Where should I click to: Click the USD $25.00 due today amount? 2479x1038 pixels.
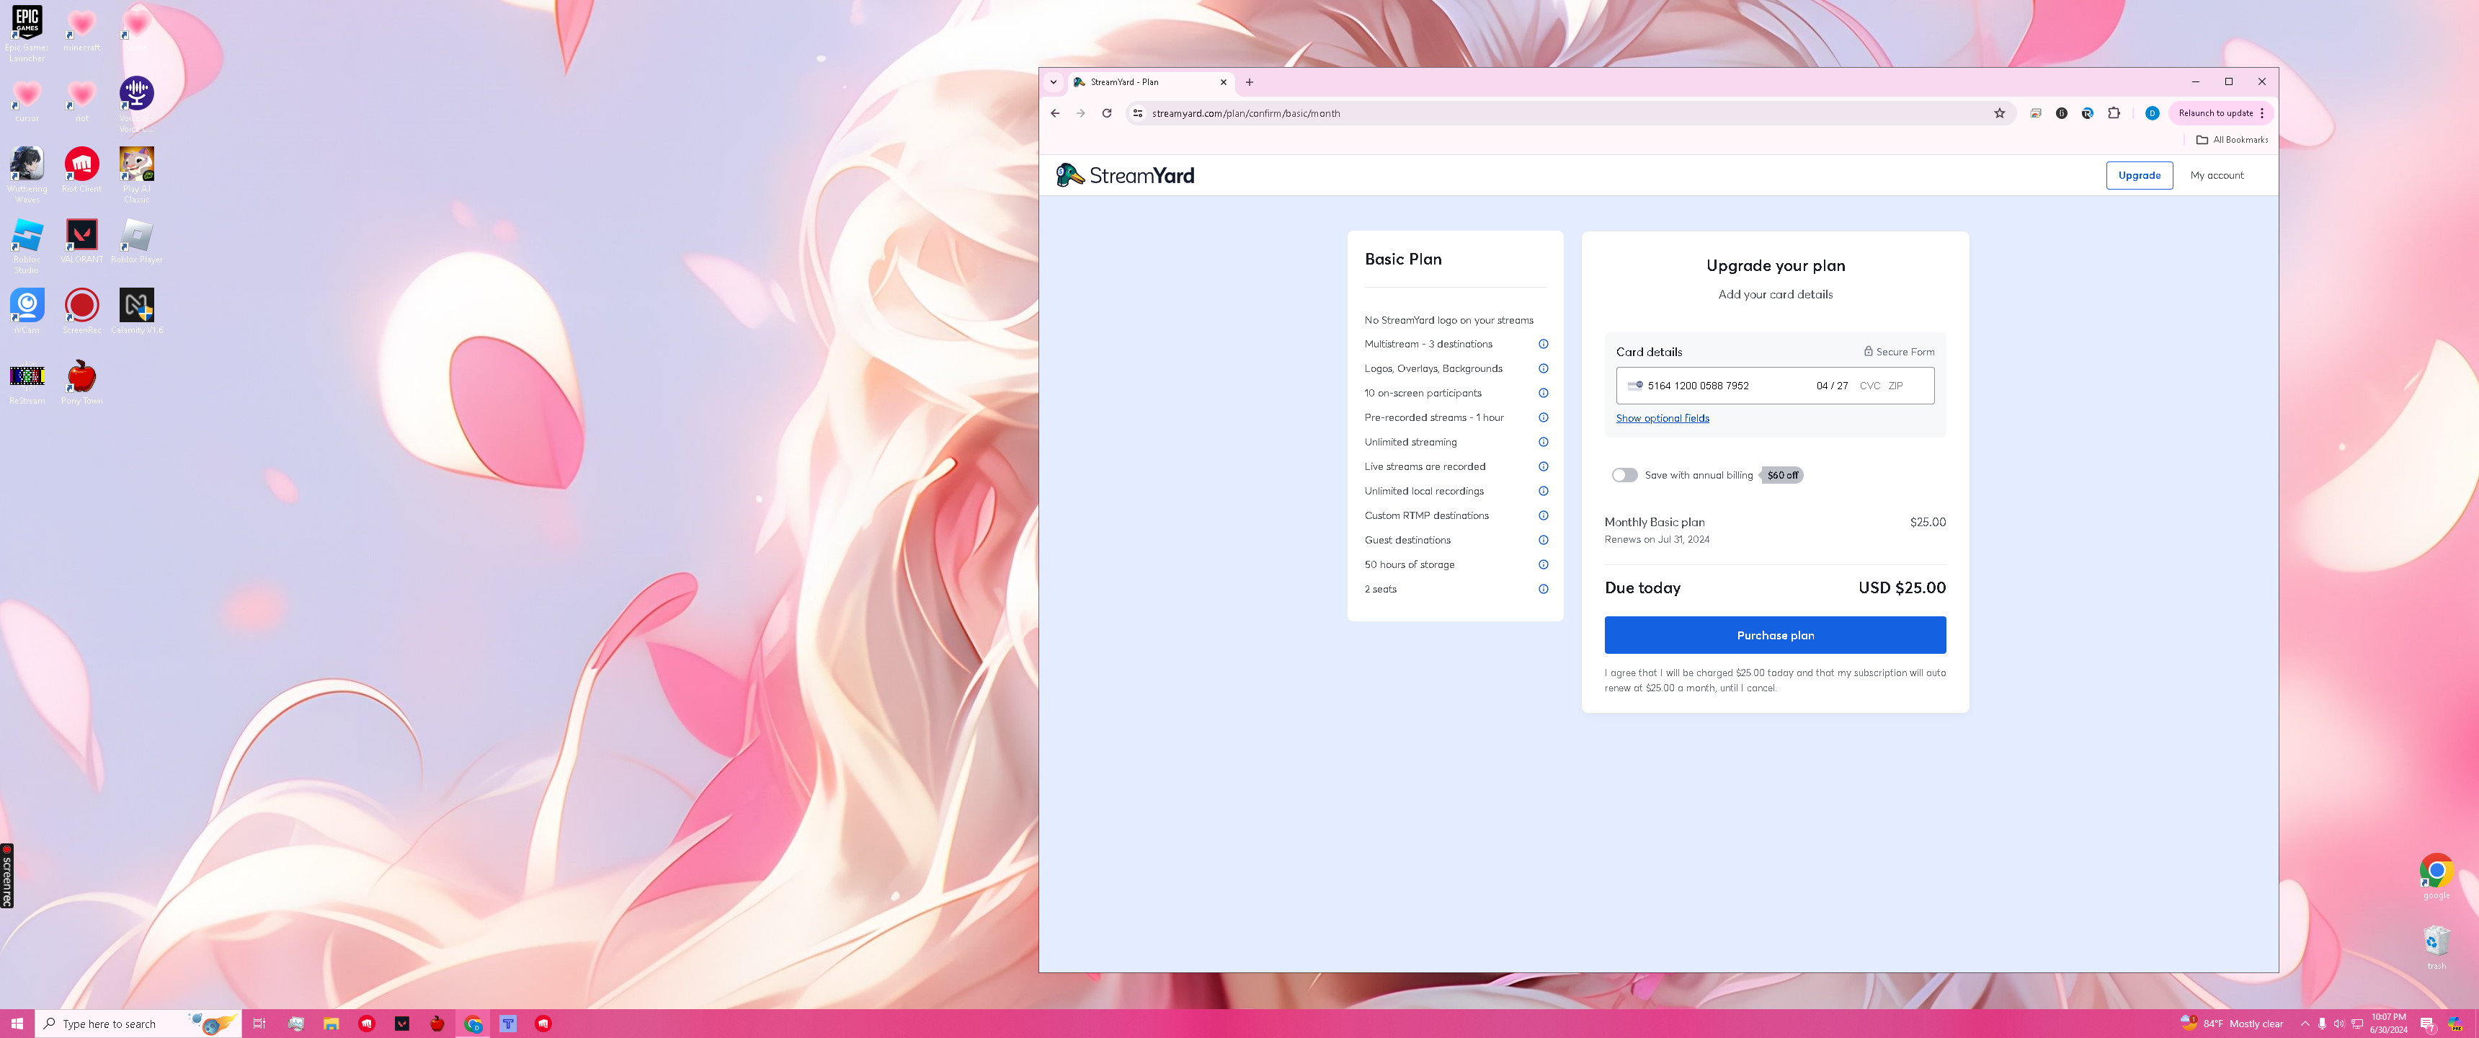click(x=1902, y=588)
